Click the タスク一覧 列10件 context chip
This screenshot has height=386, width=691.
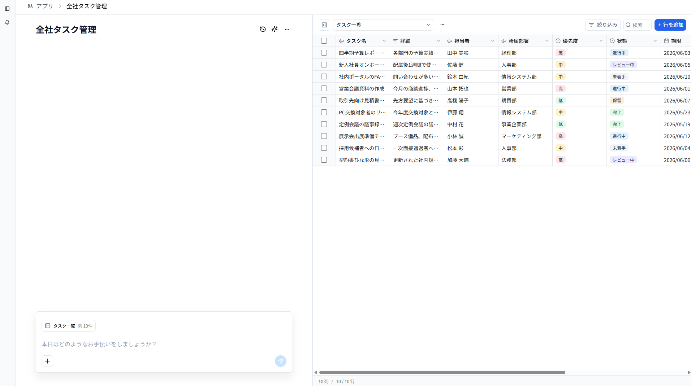(x=69, y=326)
